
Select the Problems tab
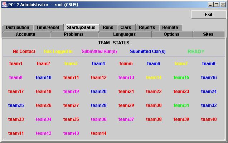tap(73, 34)
